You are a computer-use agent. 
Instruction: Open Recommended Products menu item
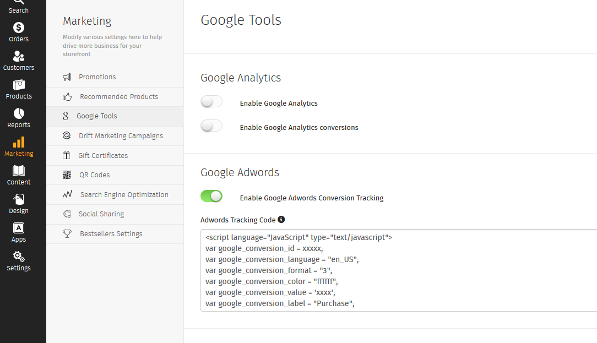(x=115, y=97)
